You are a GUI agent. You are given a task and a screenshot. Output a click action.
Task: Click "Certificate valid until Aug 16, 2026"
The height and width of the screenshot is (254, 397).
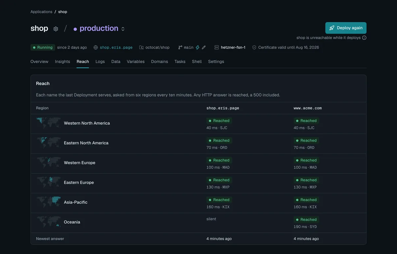288,47
